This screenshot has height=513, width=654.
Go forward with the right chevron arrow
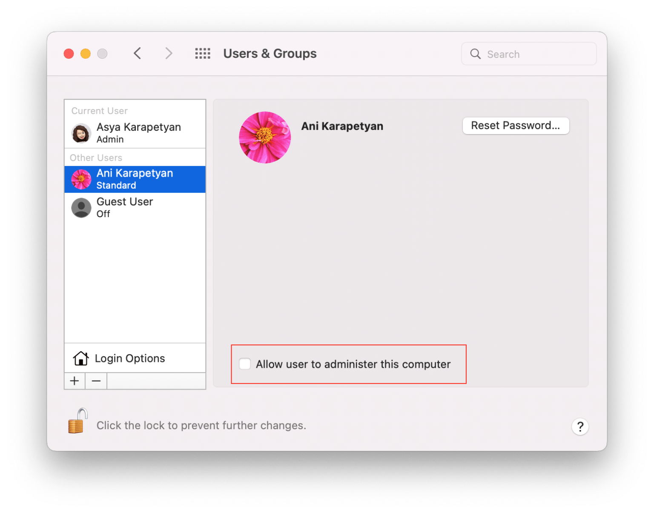coord(169,54)
